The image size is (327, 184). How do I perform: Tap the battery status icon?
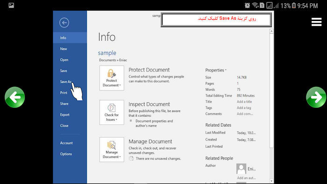click(294, 6)
